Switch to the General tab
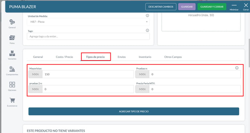Image resolution: width=250 pixels, height=133 pixels. [38, 57]
